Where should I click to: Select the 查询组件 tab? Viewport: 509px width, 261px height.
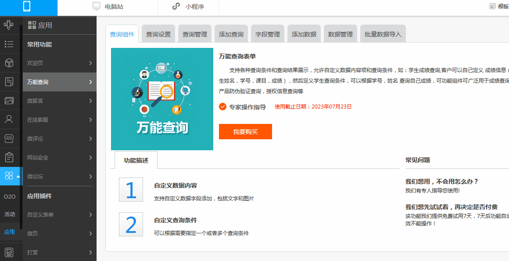pyautogui.click(x=122, y=34)
